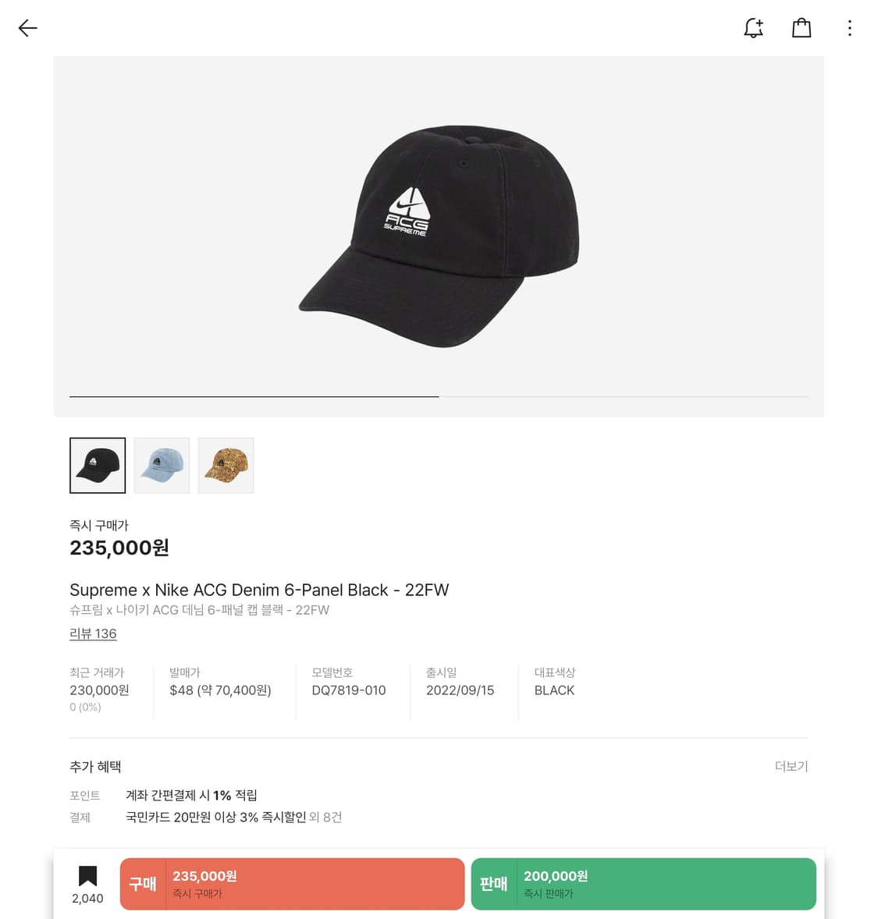Viewport: 878px width, 919px height.
Task: Open the 리뷰 136 reviews link
Action: [93, 633]
